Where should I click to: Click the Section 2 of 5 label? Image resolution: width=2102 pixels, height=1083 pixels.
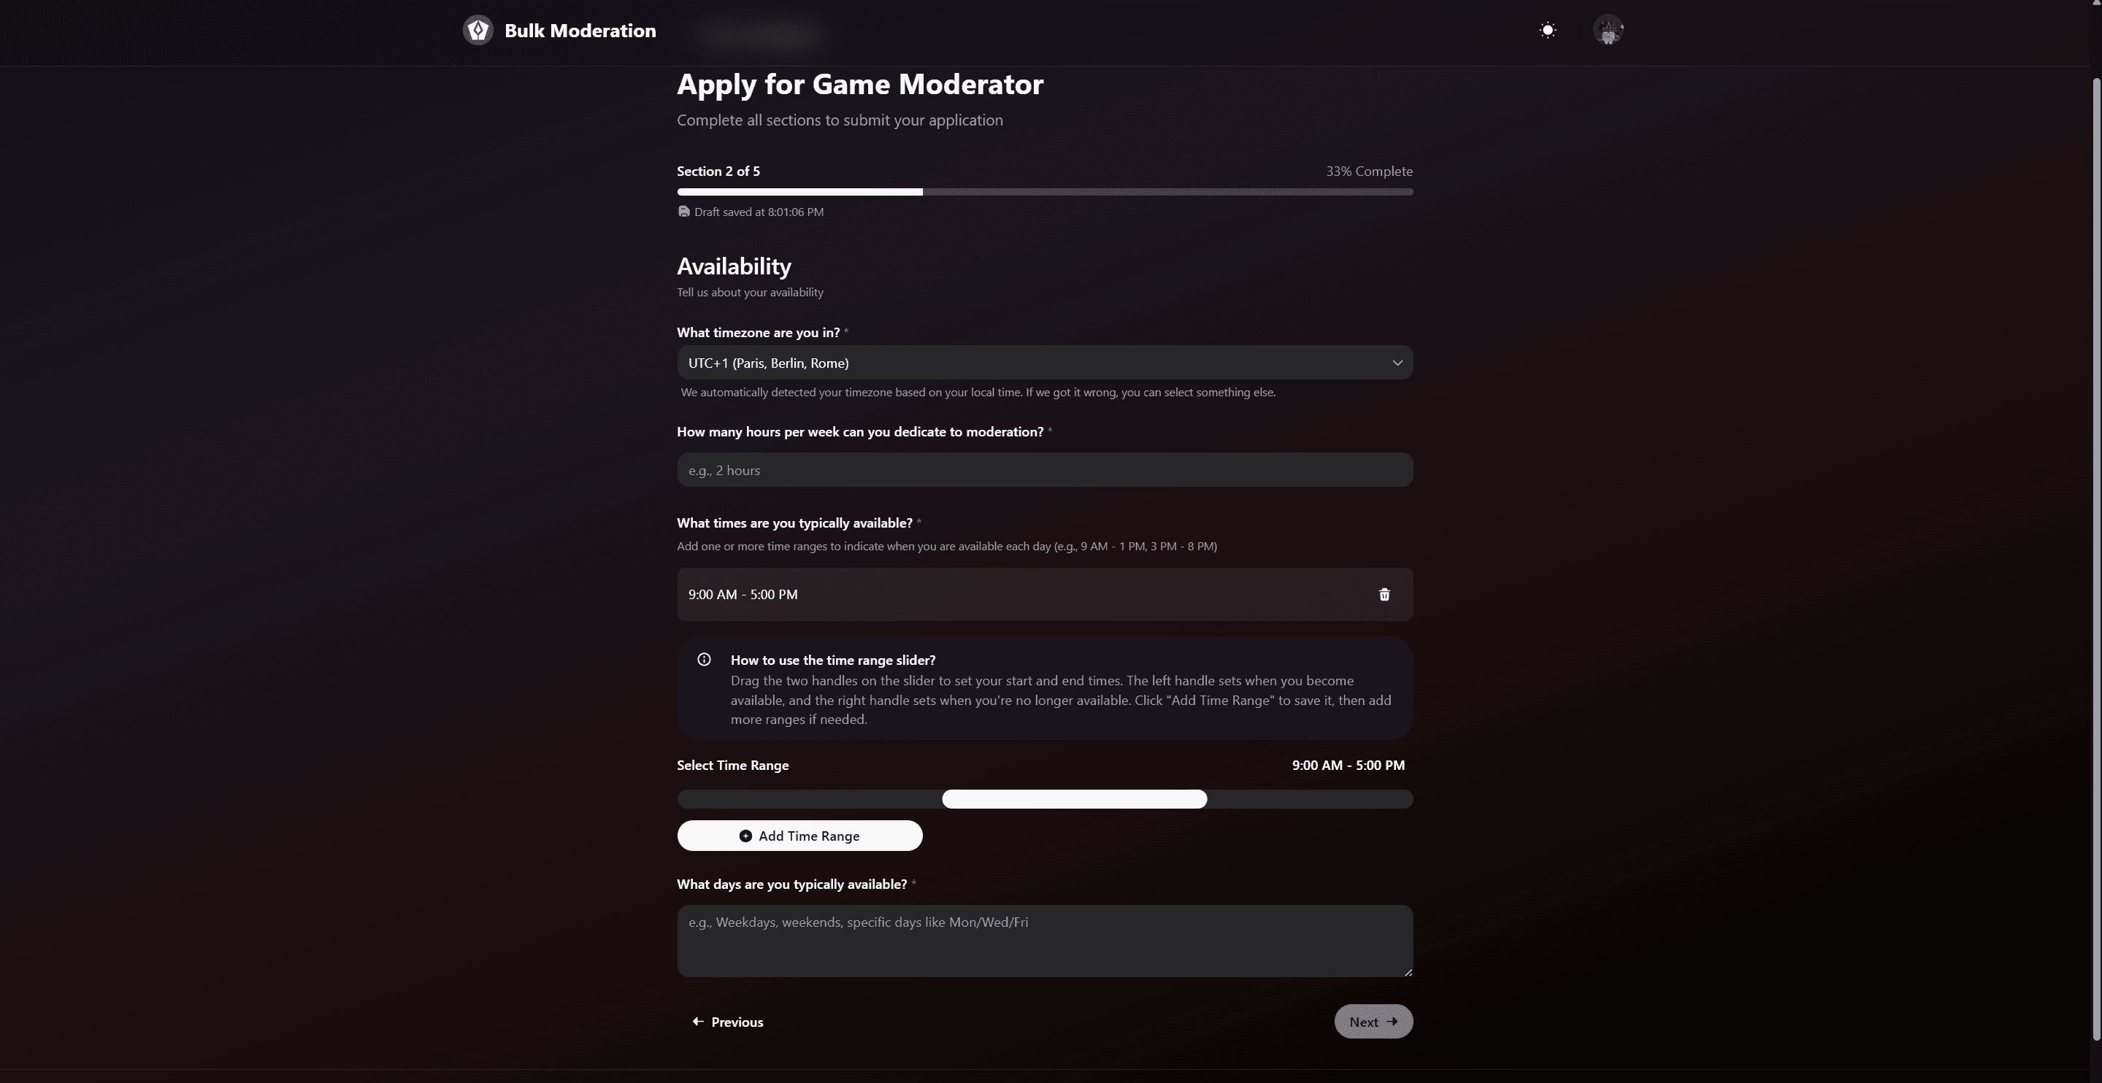[718, 171]
